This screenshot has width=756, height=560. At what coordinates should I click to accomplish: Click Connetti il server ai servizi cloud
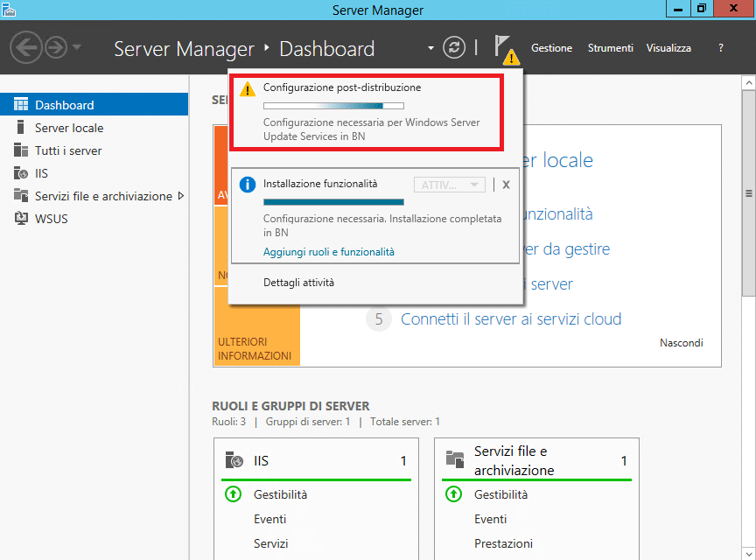click(x=511, y=318)
